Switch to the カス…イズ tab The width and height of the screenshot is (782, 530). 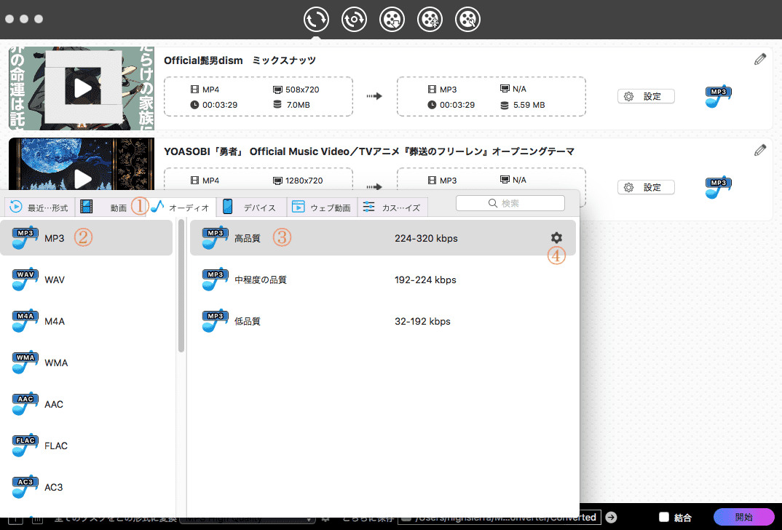pyautogui.click(x=392, y=207)
